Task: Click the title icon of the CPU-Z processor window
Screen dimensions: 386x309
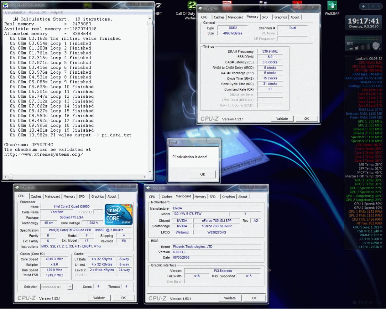Action: [x=17, y=187]
